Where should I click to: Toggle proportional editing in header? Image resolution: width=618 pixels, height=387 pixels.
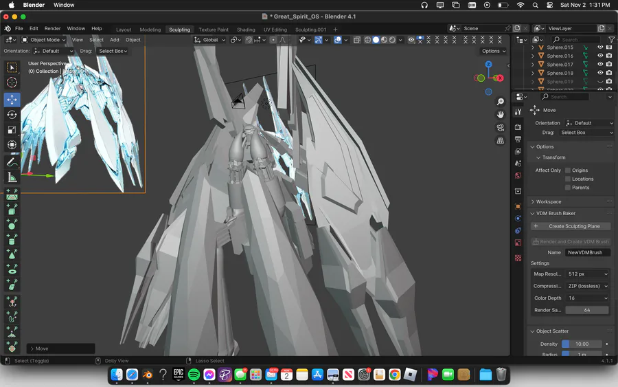[x=273, y=40]
